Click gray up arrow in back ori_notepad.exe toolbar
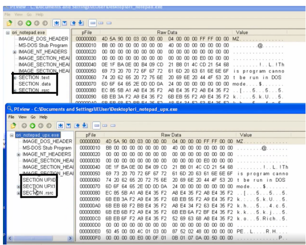The height and width of the screenshot is (245, 306). click(x=20, y=24)
